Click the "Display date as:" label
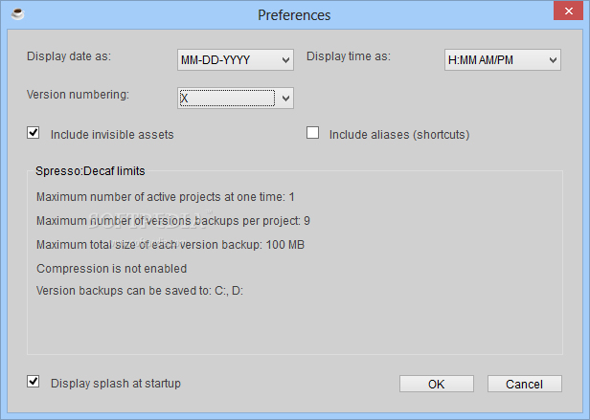Viewport: 590px width, 420px height. pyautogui.click(x=69, y=56)
